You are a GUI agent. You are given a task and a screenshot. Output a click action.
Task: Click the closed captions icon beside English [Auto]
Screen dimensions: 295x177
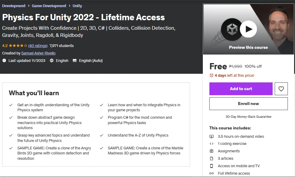coord(75,60)
